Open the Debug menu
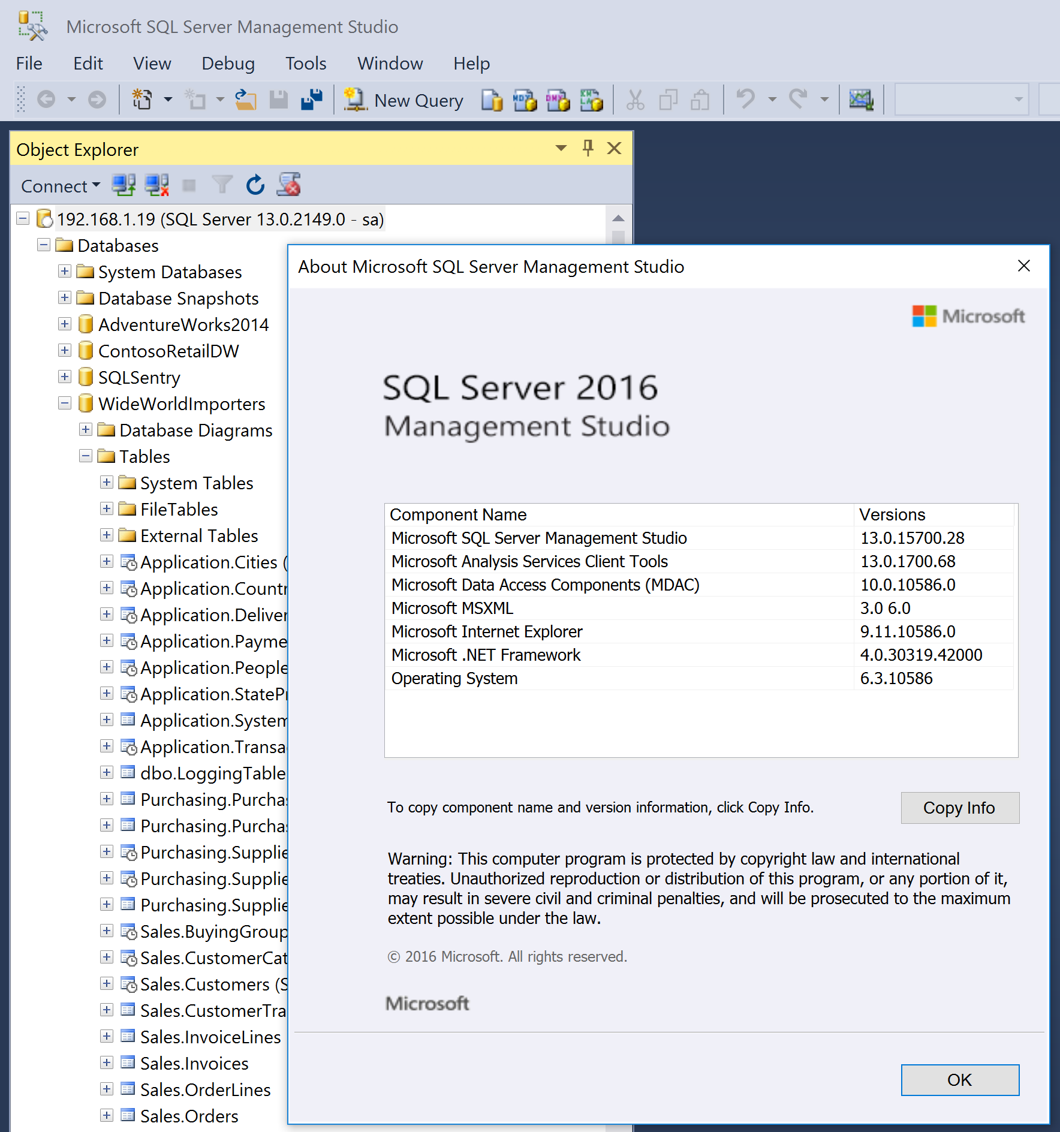This screenshot has height=1132, width=1060. click(228, 63)
